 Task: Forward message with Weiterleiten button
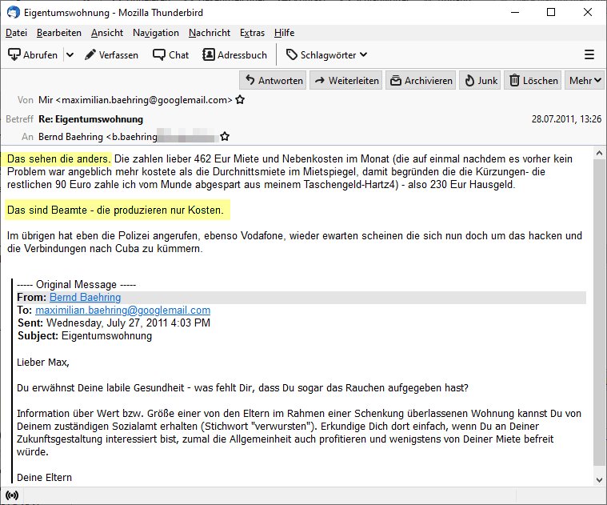(x=345, y=81)
